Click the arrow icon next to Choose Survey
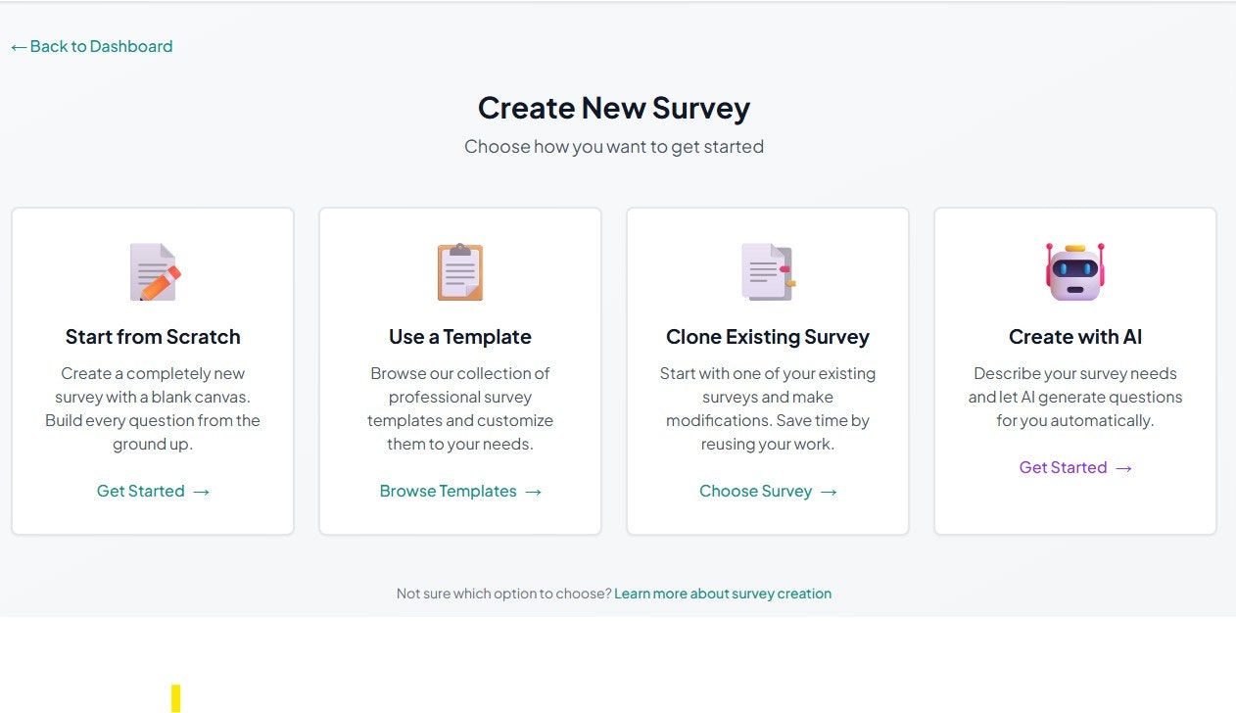Screen dimensions: 1236x713 830,492
